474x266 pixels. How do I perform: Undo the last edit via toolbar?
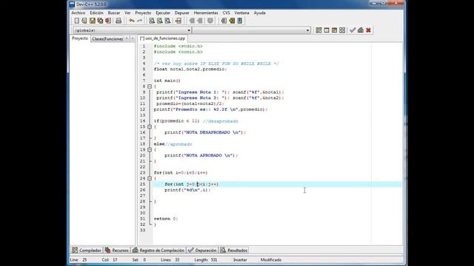pyautogui.click(x=132, y=21)
